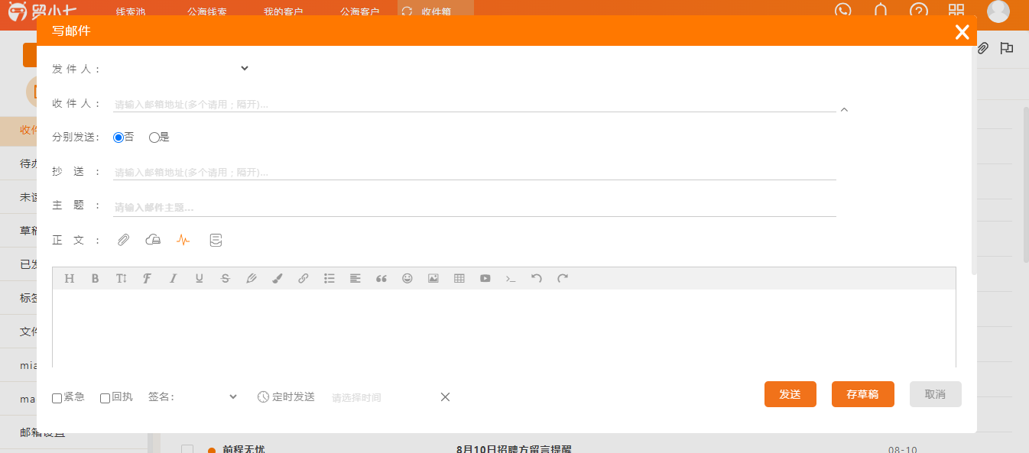Open the notification bell in top bar
Screen dimensions: 1029x453
click(881, 11)
